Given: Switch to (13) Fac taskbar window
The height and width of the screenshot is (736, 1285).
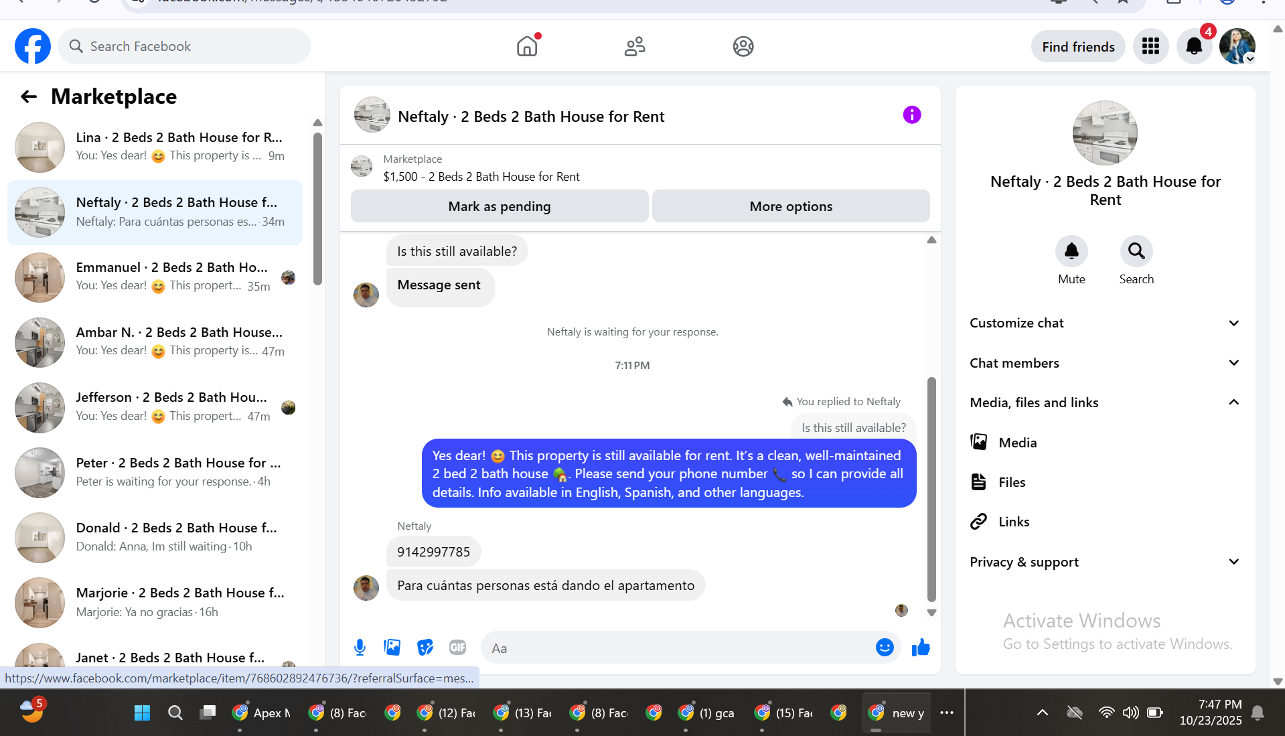Looking at the screenshot, I should click(x=522, y=713).
